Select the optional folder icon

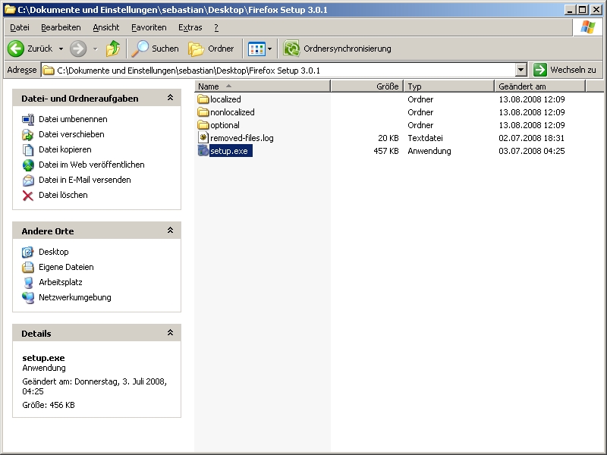(x=203, y=125)
